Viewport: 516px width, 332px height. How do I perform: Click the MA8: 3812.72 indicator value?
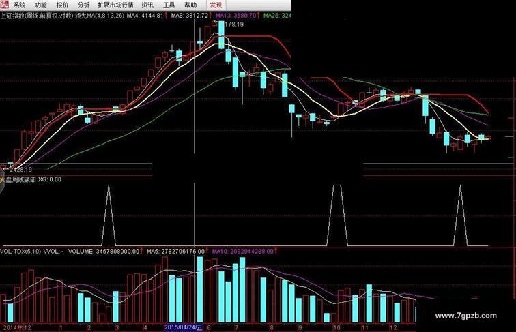pyautogui.click(x=190, y=16)
